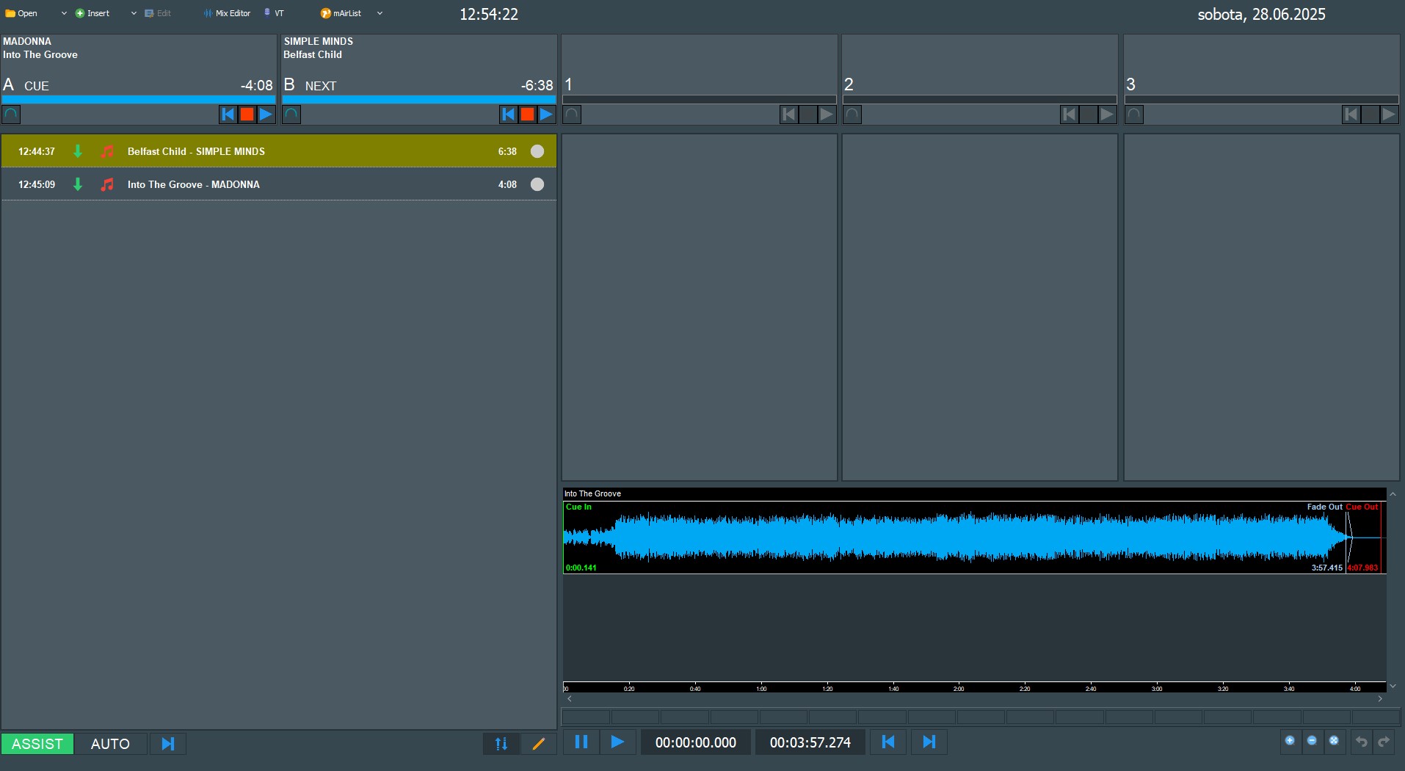Screen dimensions: 1405x771
Task: Open the VT voice track recorder
Action: [274, 13]
